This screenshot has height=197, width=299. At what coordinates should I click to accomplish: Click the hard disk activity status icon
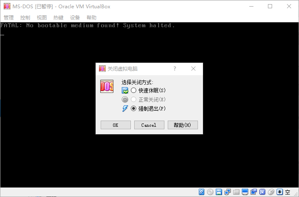point(201,192)
